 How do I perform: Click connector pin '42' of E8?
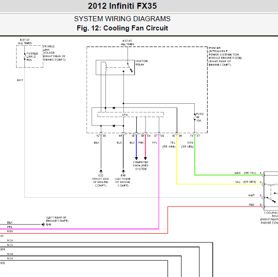[x=174, y=136]
